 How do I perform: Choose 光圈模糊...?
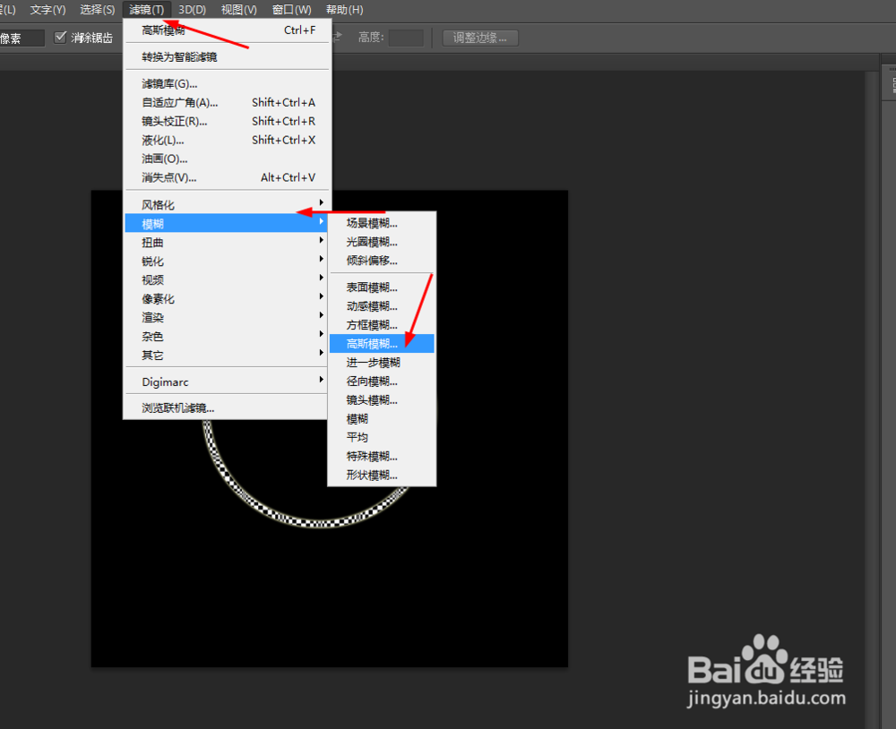tap(382, 242)
